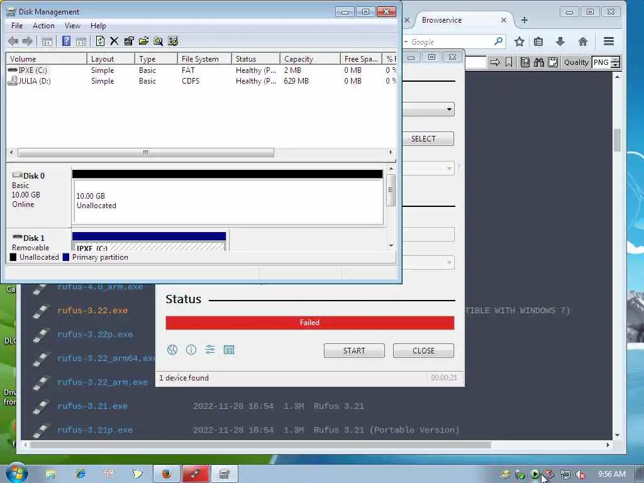The image size is (644, 483).
Task: Click the Explore magnifier icon in toolbar
Action: click(158, 41)
